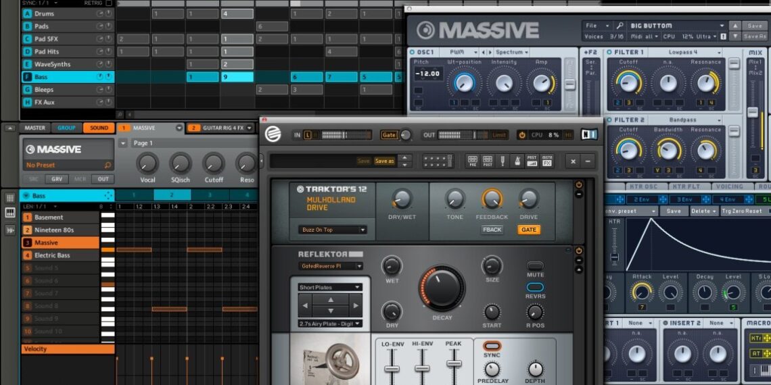Switch to the MASTER tab
The width and height of the screenshot is (771, 385).
[34, 128]
